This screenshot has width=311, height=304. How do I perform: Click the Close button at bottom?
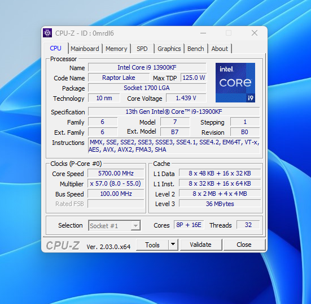coord(244,245)
